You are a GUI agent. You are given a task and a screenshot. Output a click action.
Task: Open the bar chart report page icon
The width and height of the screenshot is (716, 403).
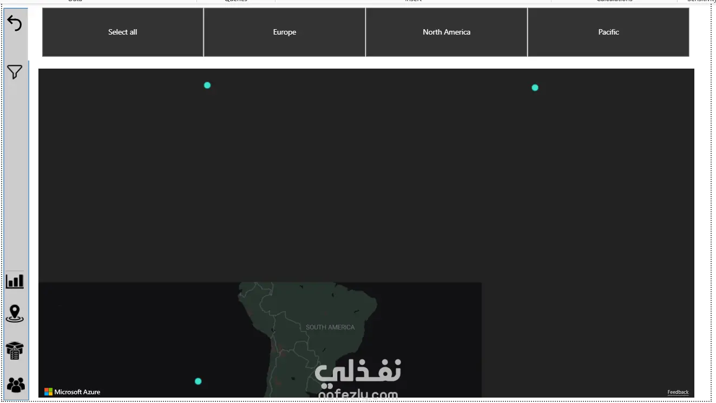pos(15,281)
